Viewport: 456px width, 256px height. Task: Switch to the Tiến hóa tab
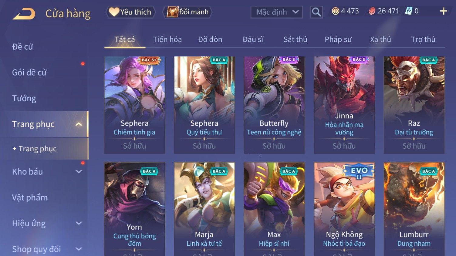point(167,39)
